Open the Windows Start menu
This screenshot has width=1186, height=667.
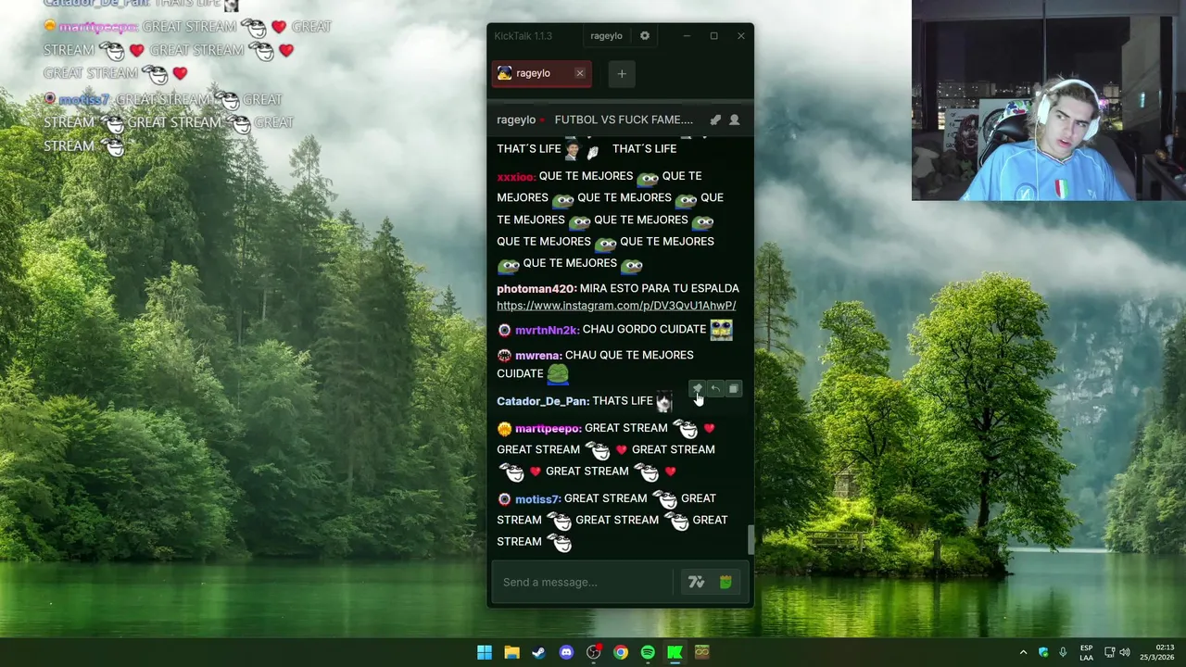point(485,652)
